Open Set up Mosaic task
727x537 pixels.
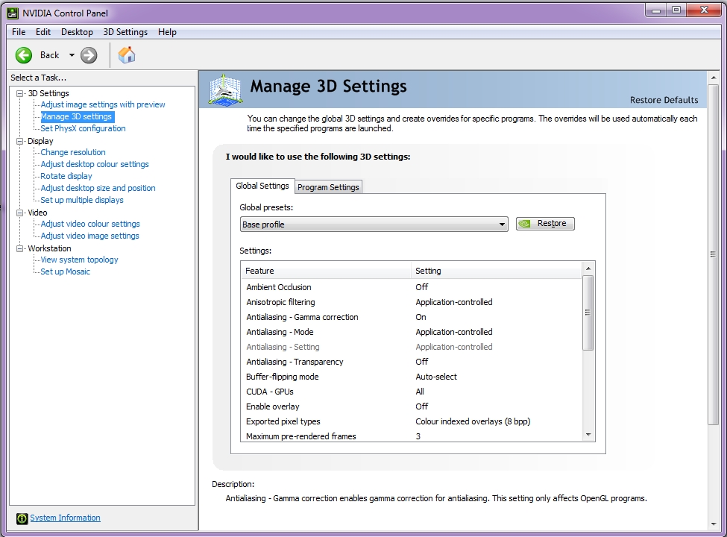click(x=65, y=271)
